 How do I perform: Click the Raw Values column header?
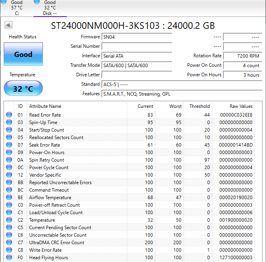click(x=233, y=106)
